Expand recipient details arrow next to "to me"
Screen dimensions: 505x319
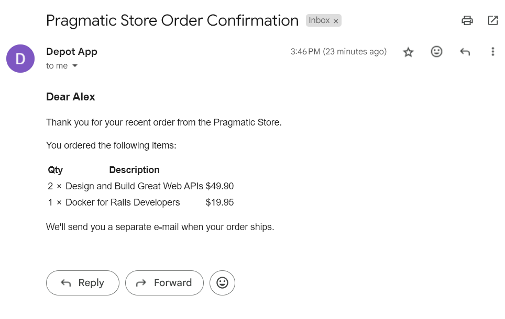pyautogui.click(x=75, y=66)
